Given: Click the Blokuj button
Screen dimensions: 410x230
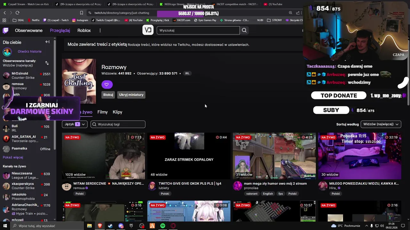Looking at the screenshot, I should pyautogui.click(x=108, y=95).
